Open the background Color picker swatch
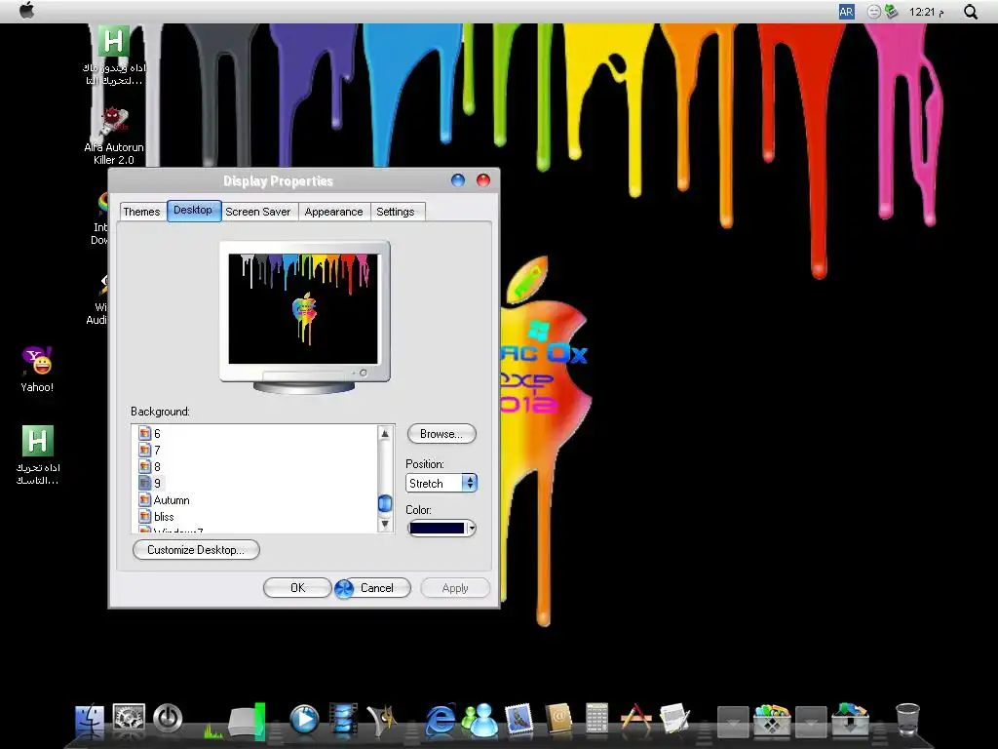The width and height of the screenshot is (998, 749). pyautogui.click(x=441, y=528)
